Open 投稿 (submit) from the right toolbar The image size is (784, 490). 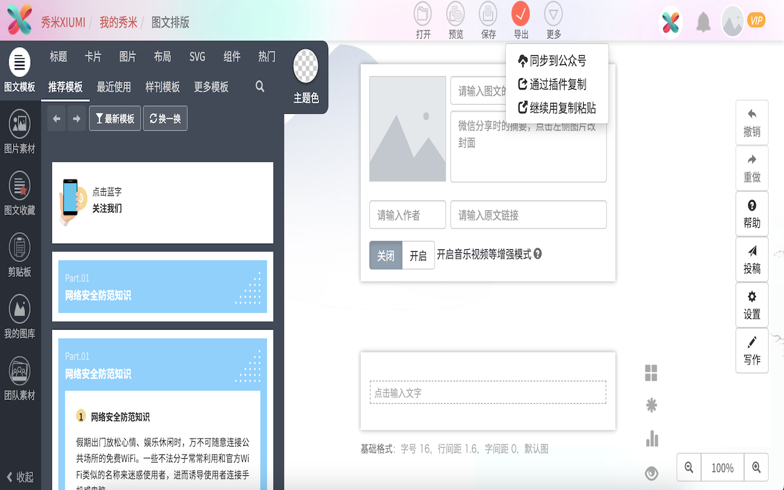pyautogui.click(x=752, y=259)
